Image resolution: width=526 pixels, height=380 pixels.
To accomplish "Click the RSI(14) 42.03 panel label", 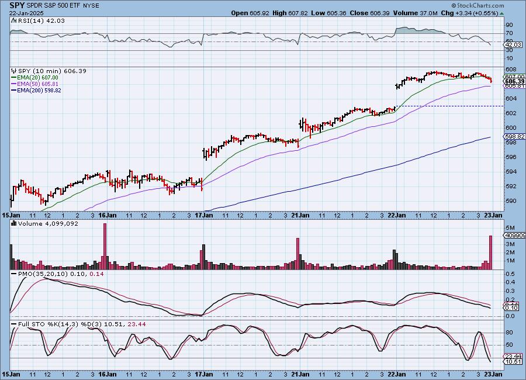I will tap(41, 20).
